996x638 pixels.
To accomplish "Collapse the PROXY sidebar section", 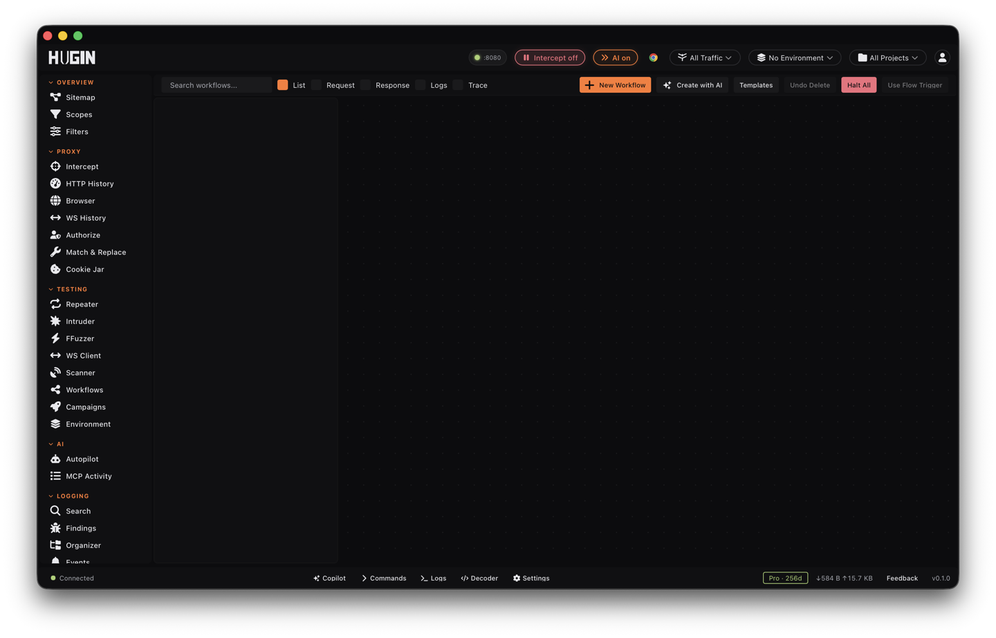I will point(64,152).
